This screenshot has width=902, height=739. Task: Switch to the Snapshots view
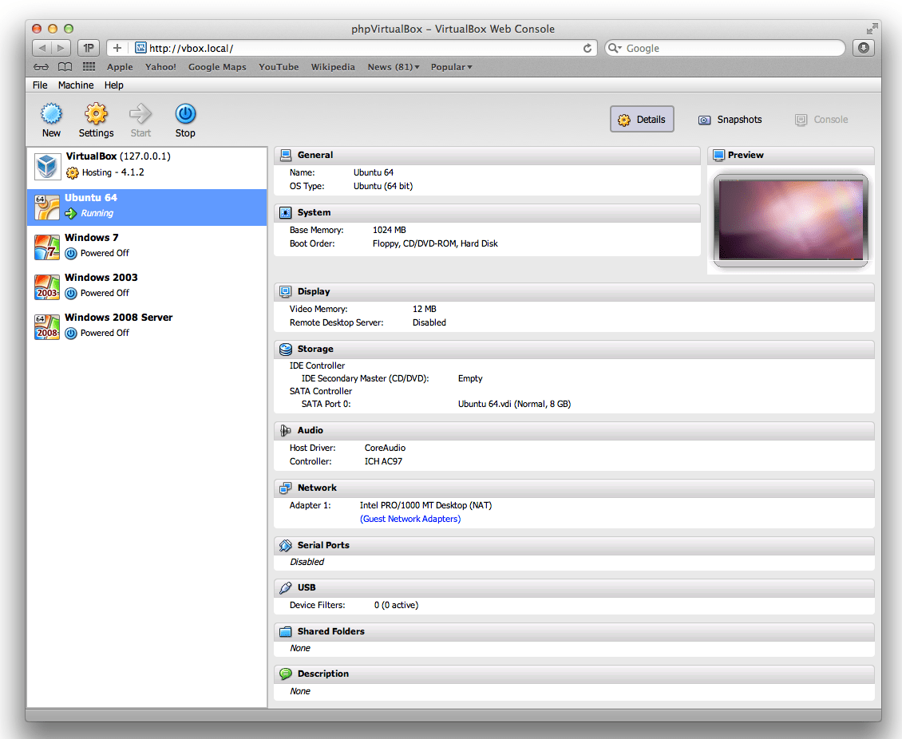point(729,119)
